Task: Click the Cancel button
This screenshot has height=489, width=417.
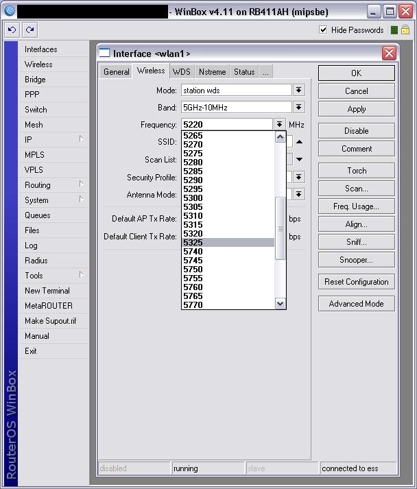Action: [x=357, y=91]
